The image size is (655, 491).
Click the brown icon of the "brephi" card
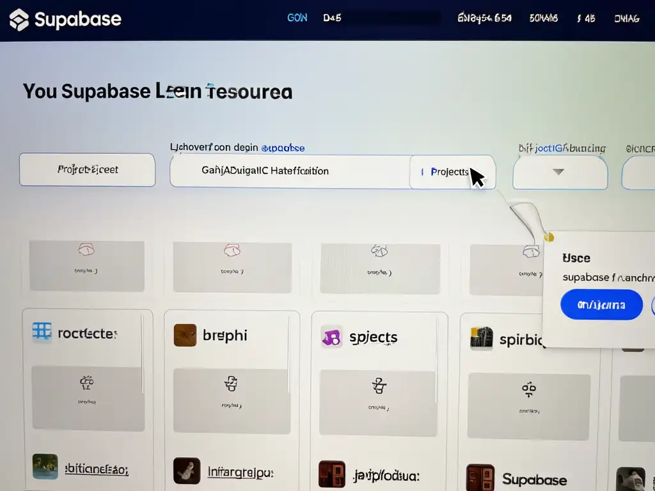click(185, 335)
